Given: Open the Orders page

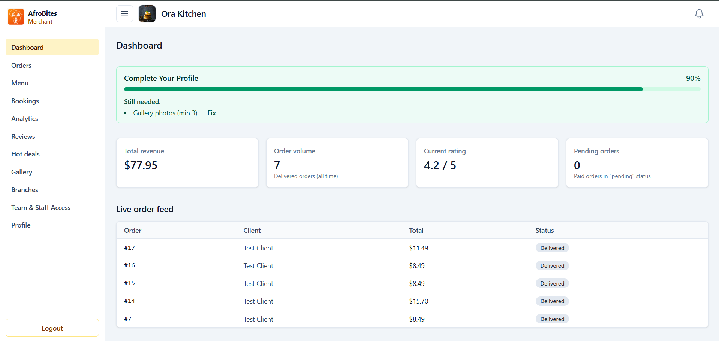Looking at the screenshot, I should tap(52, 65).
